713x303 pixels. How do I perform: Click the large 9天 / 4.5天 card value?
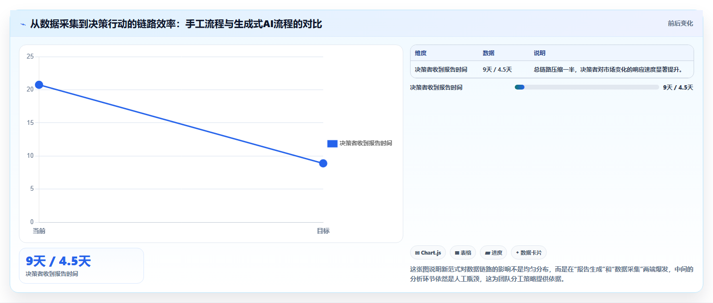tap(58, 261)
